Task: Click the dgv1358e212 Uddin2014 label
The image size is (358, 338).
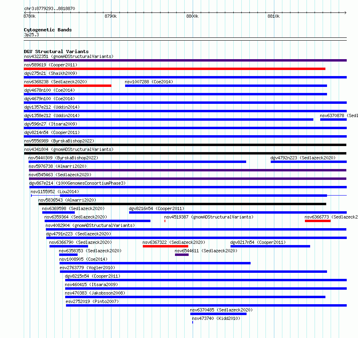Action: (52, 115)
